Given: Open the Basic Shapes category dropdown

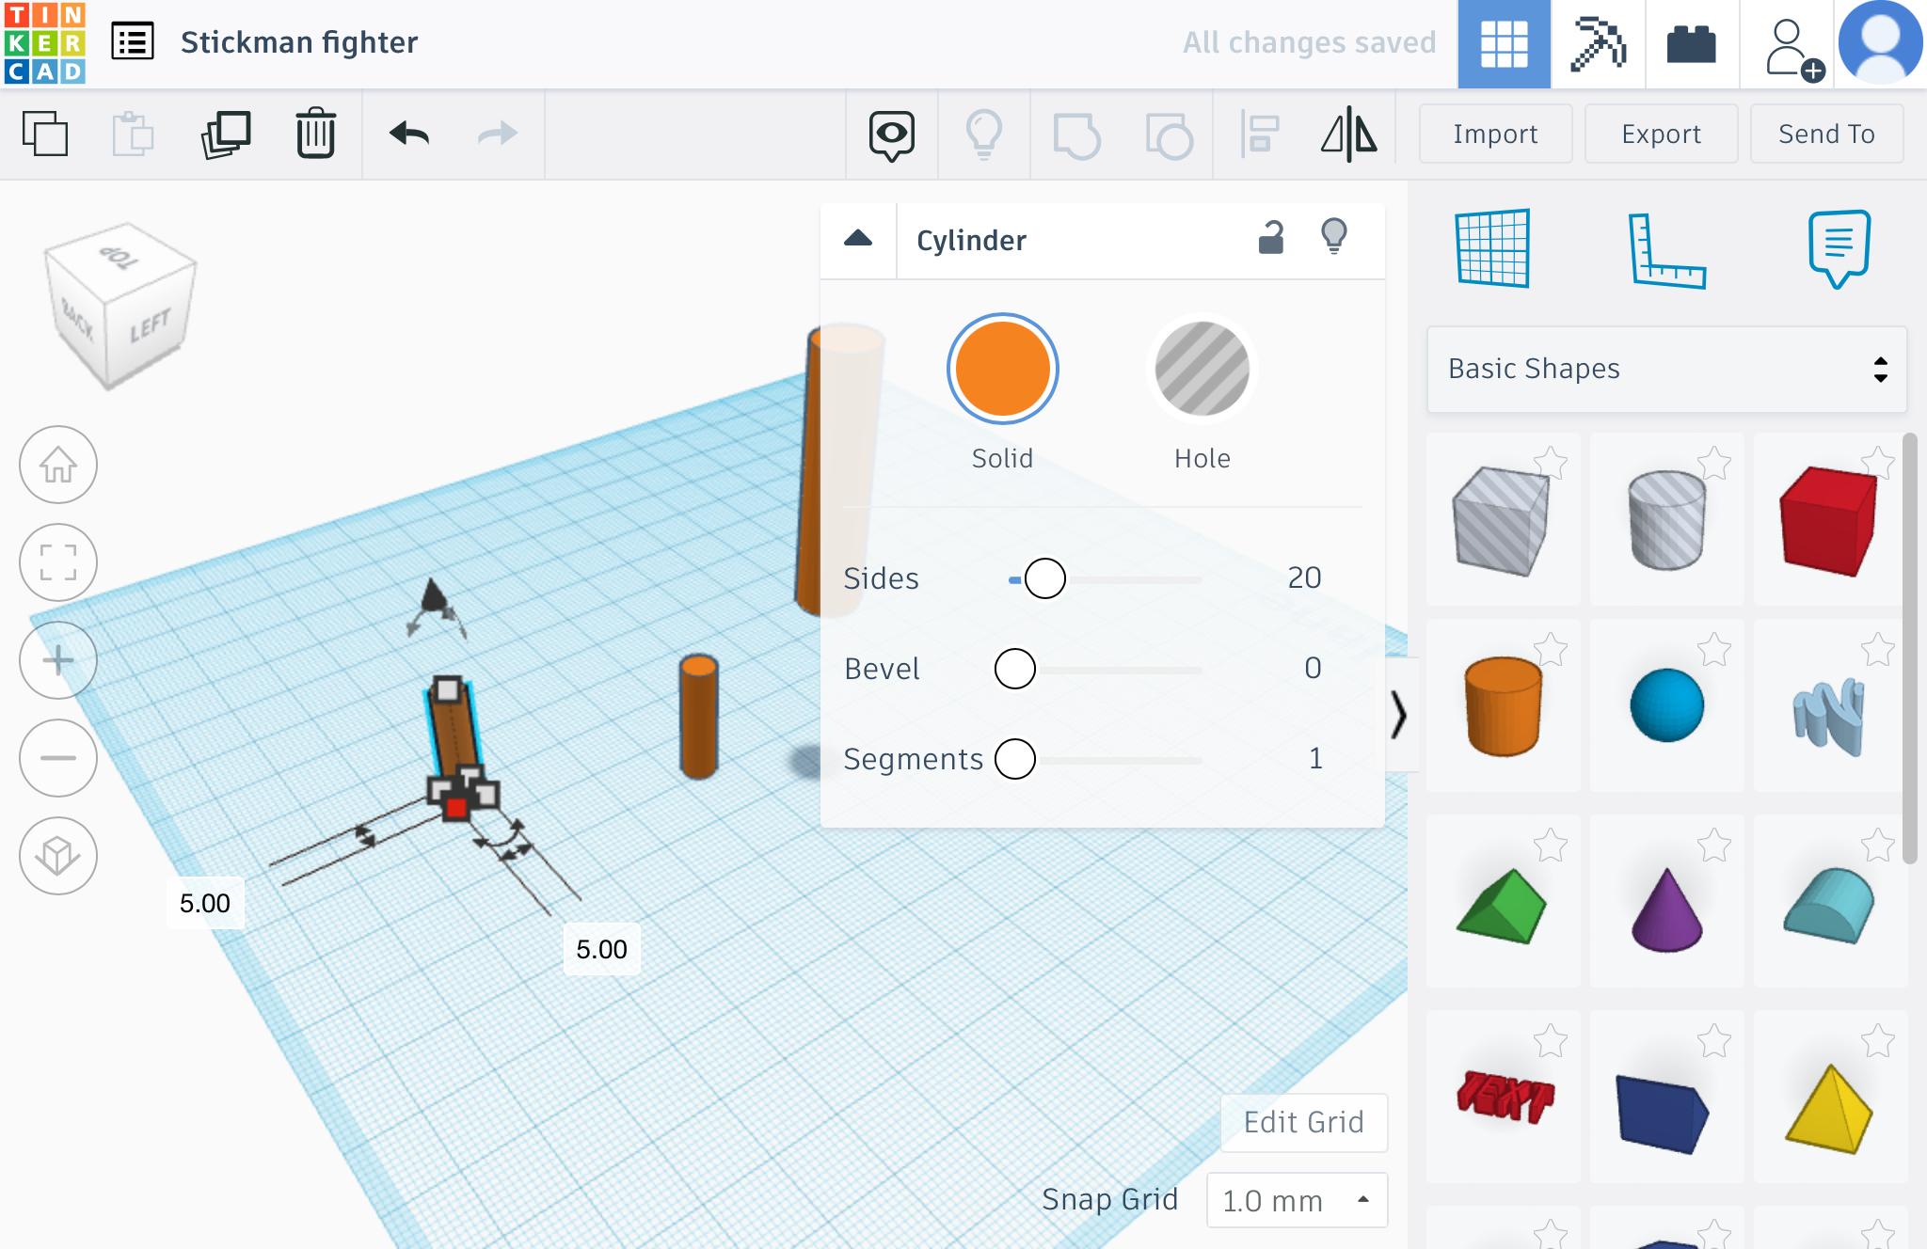Looking at the screenshot, I should point(1666,369).
